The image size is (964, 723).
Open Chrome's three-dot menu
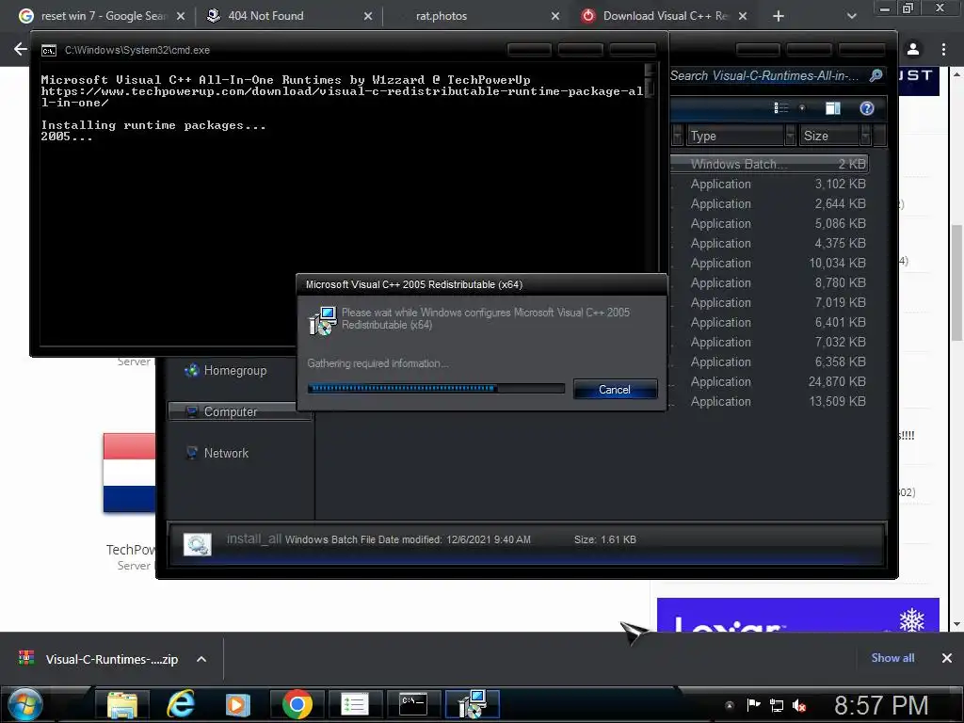pos(943,49)
